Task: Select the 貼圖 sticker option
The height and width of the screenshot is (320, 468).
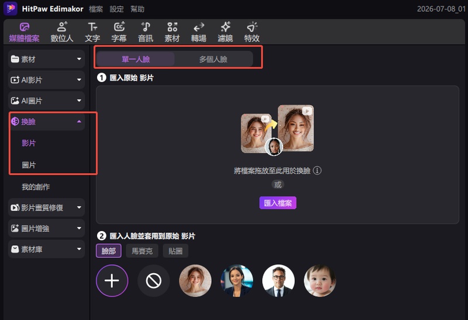Action: point(175,251)
